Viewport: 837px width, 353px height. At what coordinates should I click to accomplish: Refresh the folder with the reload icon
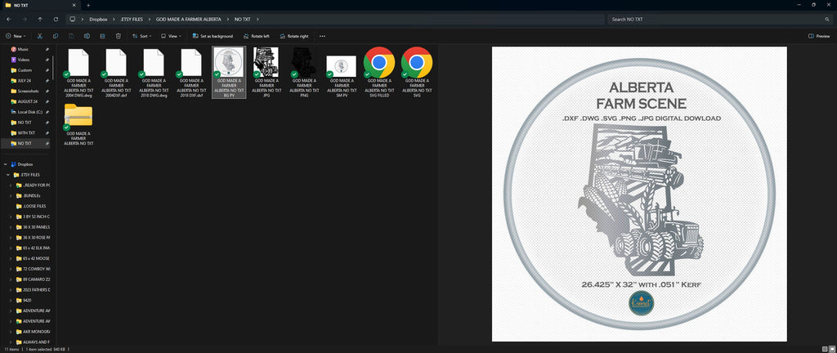pos(56,19)
